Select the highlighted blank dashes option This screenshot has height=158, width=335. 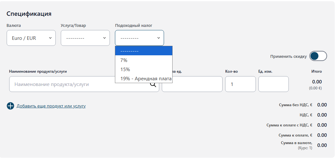pos(143,51)
